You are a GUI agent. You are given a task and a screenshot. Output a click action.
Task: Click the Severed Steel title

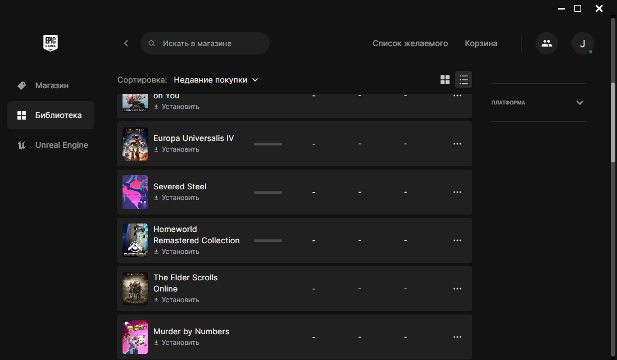coord(180,186)
